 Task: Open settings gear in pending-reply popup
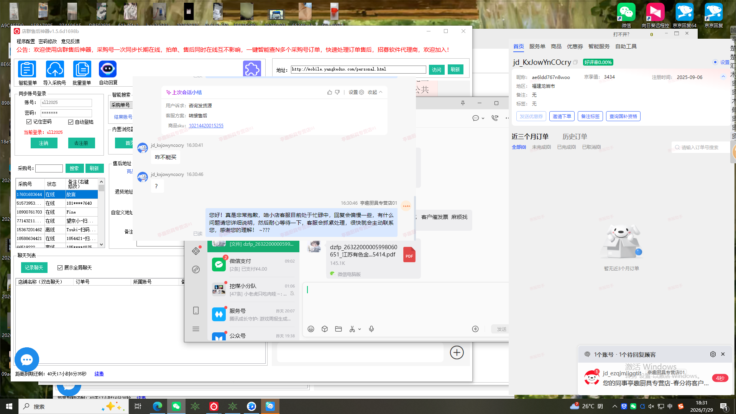click(x=713, y=354)
